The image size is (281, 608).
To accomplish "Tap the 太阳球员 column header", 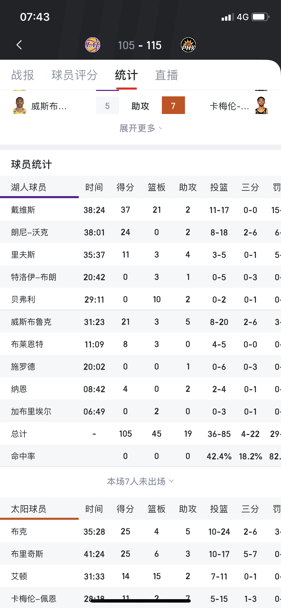I will pos(29,509).
